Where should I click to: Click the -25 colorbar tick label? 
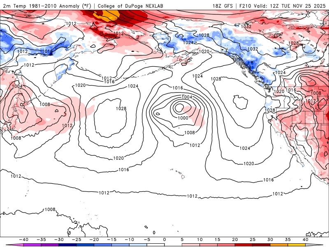tap(76, 240)
